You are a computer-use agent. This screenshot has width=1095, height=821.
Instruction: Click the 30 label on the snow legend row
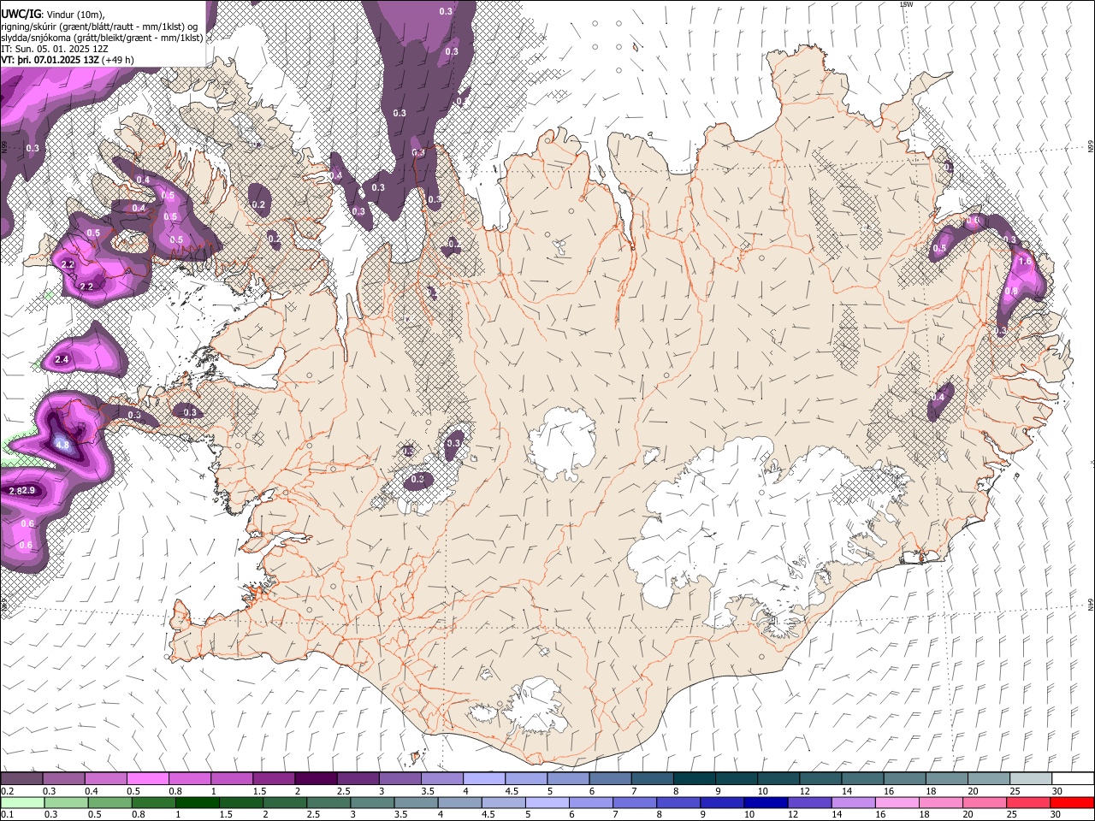[1057, 791]
